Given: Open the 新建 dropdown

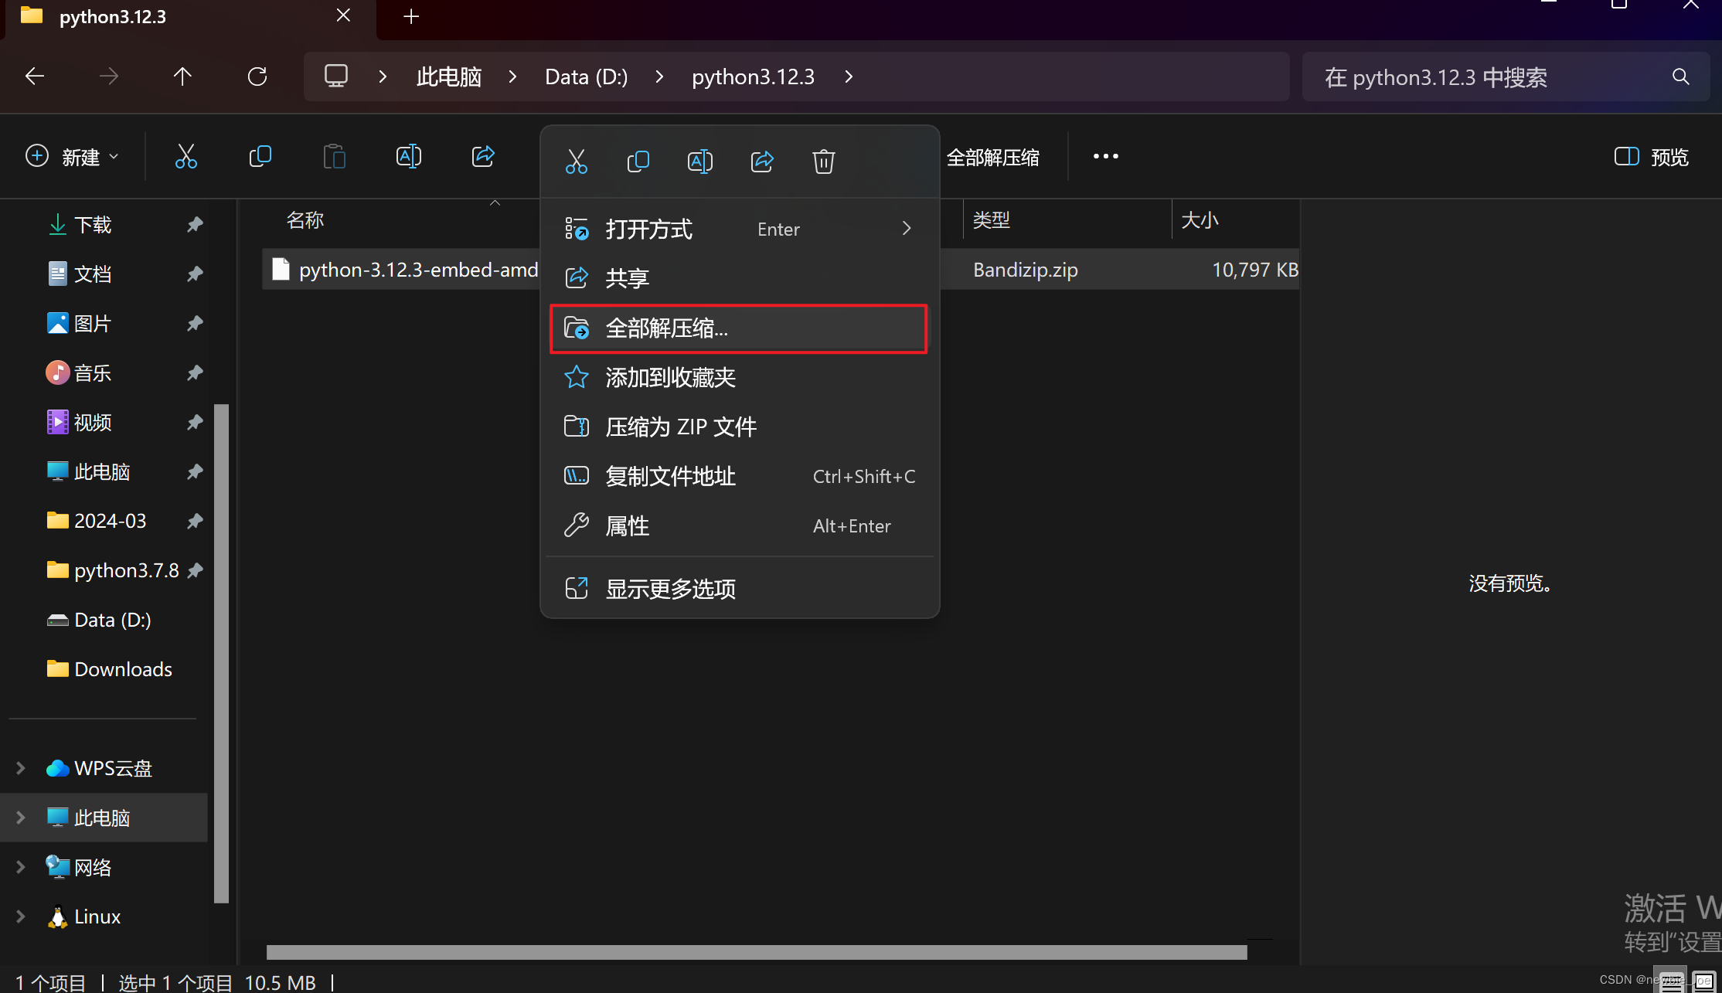Looking at the screenshot, I should tap(73, 156).
